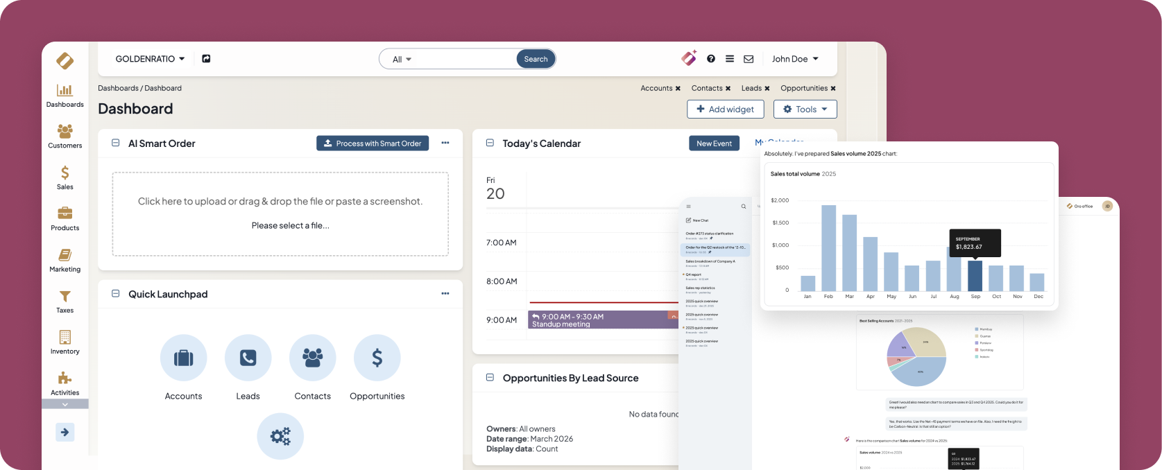Open the GOLDENRATIO organization dropdown
This screenshot has height=470, width=1162.
(150, 59)
